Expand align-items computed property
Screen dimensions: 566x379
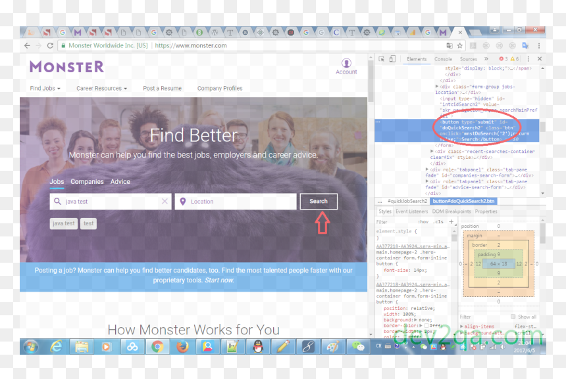(461, 326)
